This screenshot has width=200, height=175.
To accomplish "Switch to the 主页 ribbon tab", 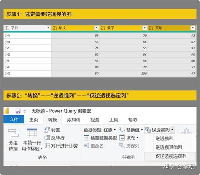I will pos(33,120).
